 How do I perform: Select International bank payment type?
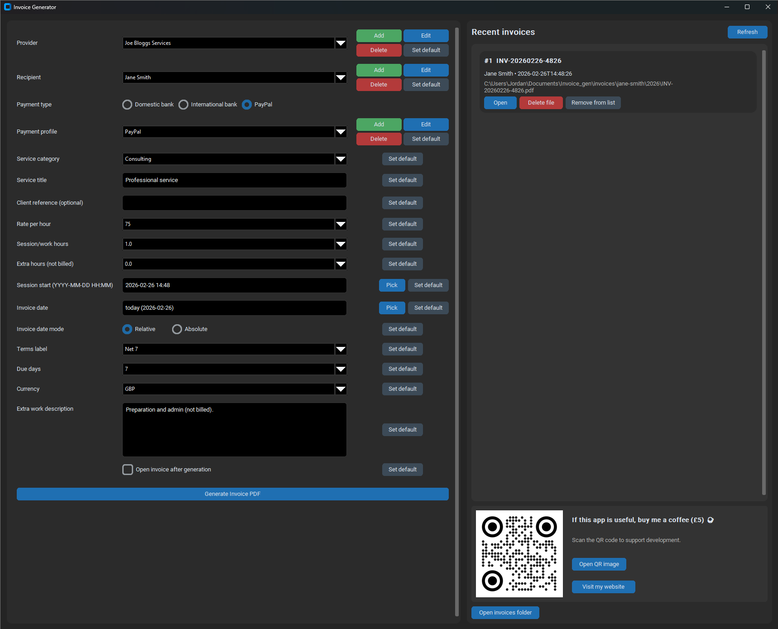coord(183,105)
